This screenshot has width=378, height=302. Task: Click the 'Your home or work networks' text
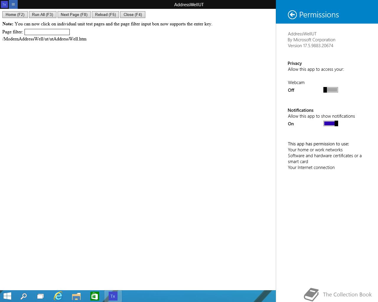point(315,150)
